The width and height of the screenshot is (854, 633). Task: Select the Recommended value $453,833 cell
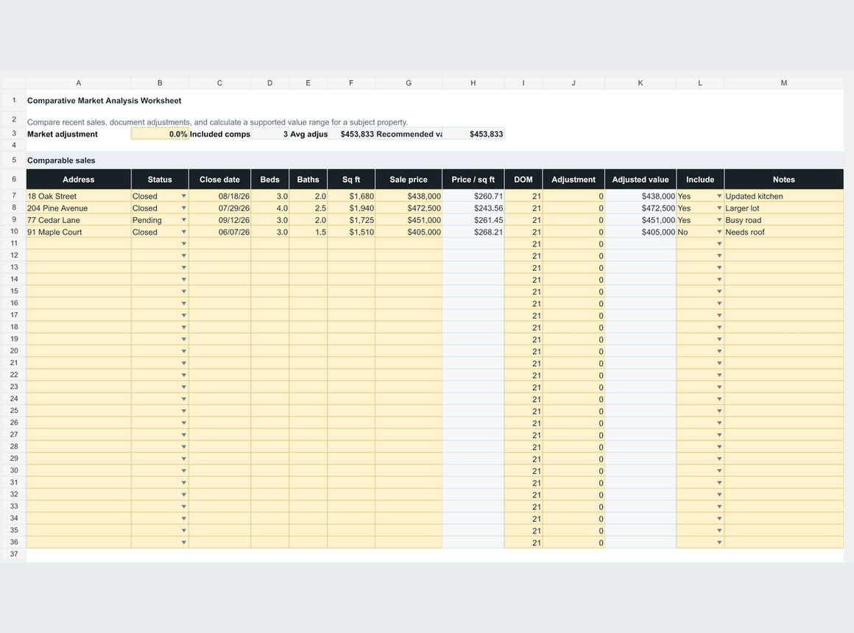[x=473, y=134]
